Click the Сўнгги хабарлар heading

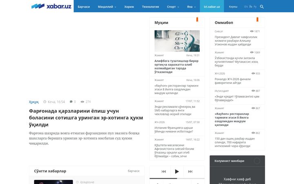50,171
